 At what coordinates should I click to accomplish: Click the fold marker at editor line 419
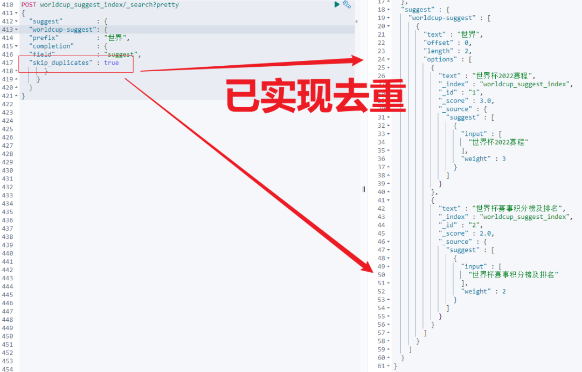(x=16, y=79)
